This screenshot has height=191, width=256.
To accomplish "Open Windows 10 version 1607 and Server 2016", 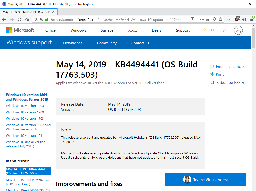I will tap(28, 127).
